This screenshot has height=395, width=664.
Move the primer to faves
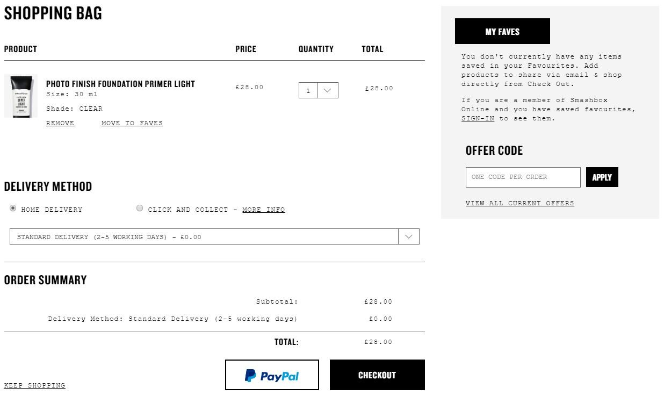132,123
